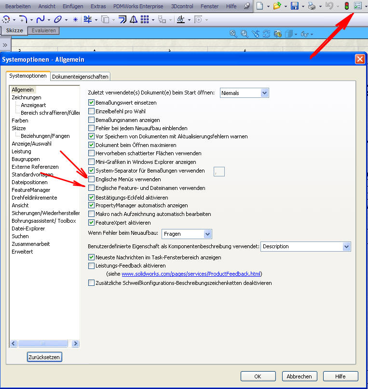Viewport: 368px width, 389px height.
Task: Expand the Save dropdown arrow
Action: 303,6
